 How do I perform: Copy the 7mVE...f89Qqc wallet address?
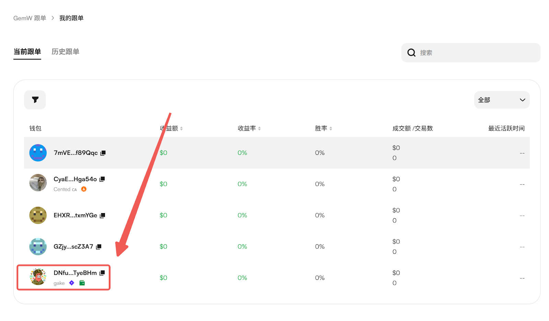[103, 153]
